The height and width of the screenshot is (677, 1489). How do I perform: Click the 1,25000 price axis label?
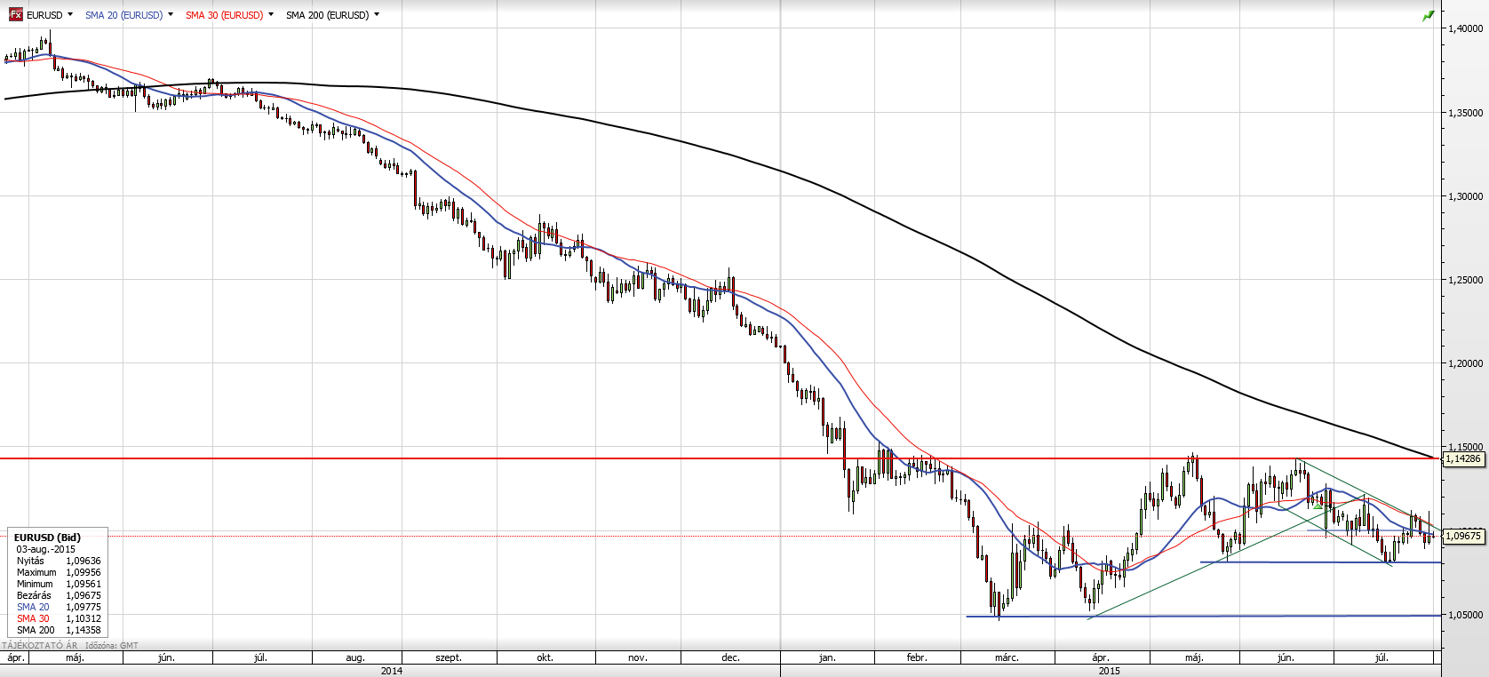[1466, 280]
